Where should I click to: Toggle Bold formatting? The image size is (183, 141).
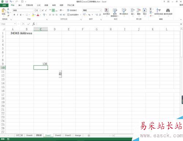point(14,15)
